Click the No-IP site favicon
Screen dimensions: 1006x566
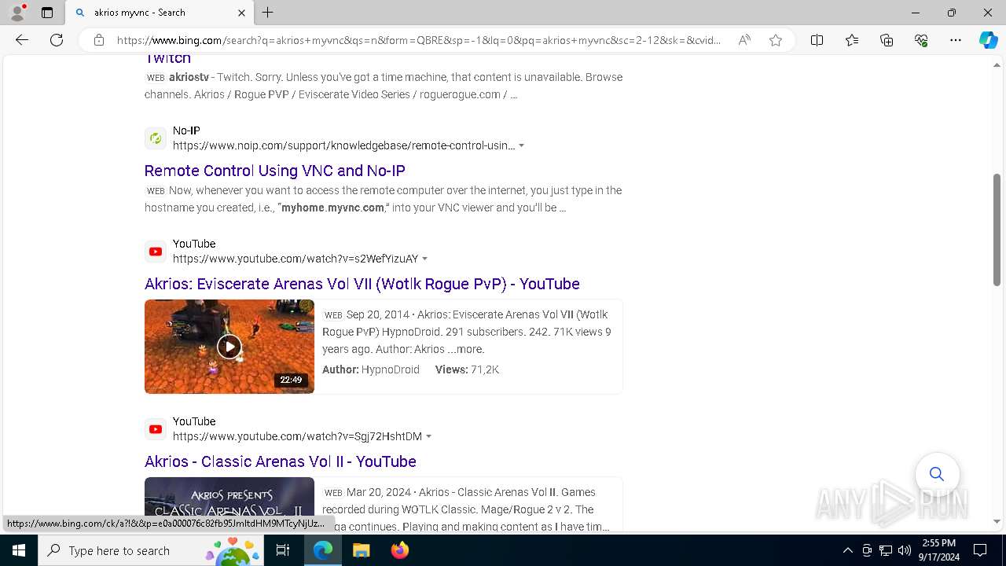156,138
